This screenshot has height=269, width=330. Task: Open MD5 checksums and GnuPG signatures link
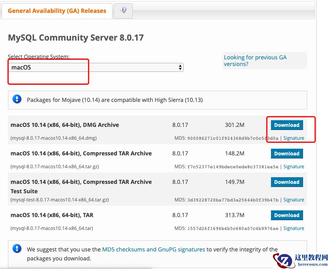153,249
